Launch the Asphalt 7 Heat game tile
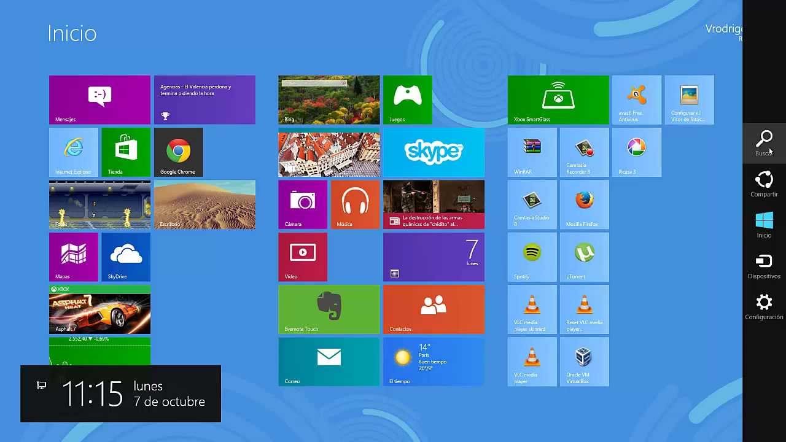Viewport: 786px width, 442px height. click(x=99, y=309)
